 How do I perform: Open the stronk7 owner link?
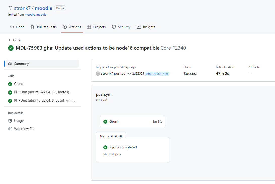coord(22,8)
